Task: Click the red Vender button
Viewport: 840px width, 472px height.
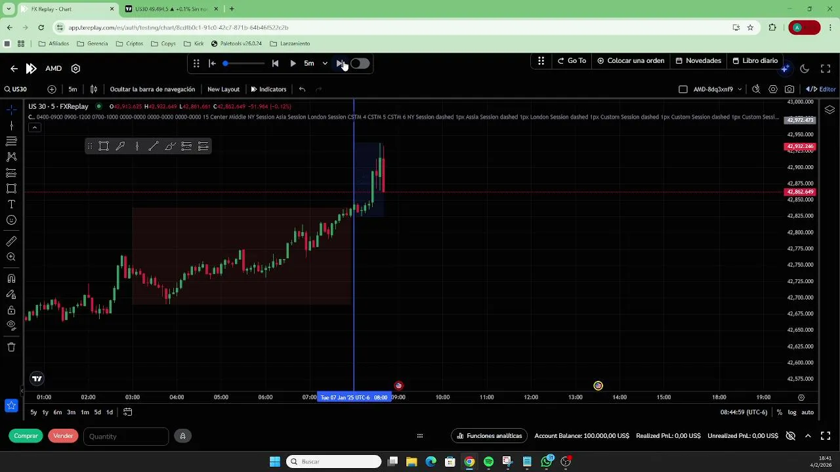Action: 63,436
